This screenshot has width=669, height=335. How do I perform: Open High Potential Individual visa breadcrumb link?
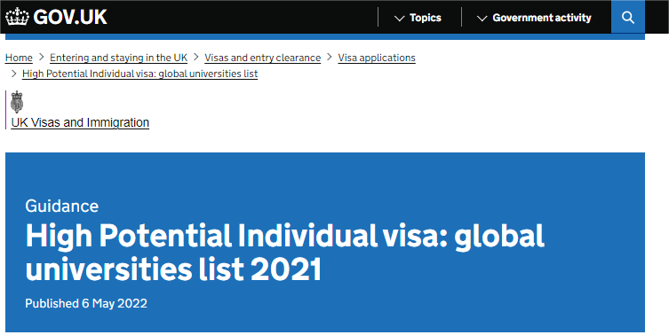140,74
